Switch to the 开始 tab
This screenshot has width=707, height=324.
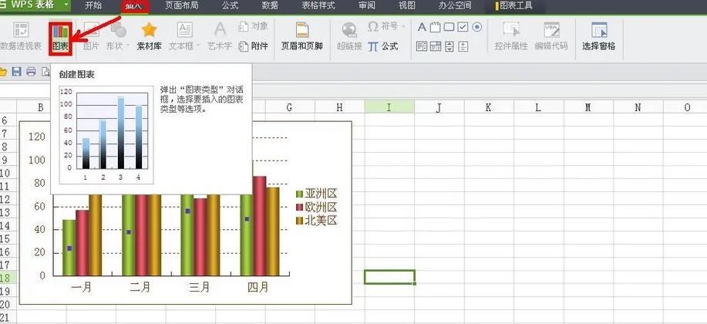[x=93, y=5]
